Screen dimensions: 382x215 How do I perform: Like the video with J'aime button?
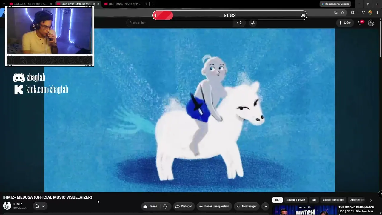click(150, 206)
